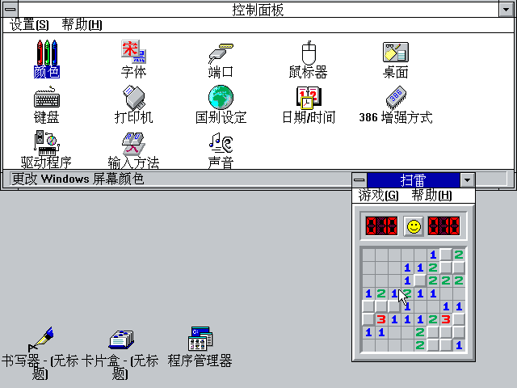Image resolution: width=517 pixels, height=388 pixels.
Task: Click the minimize arrow of 控制面板 window
Action: (x=506, y=9)
